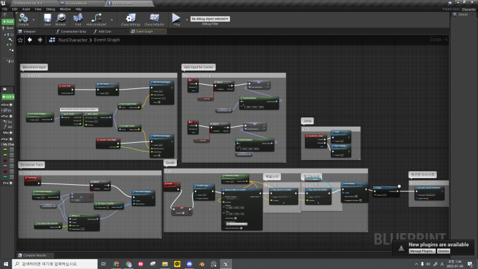The height and width of the screenshot is (269, 478).
Task: Navigate back with the left arrow
Action: [x=30, y=40]
